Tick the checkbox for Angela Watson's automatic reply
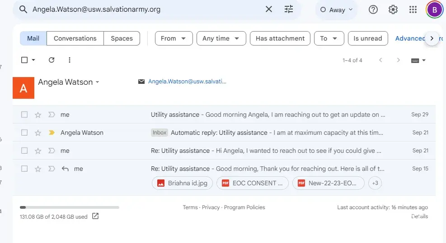 [x=24, y=133]
